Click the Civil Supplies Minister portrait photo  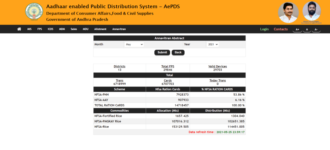(312, 11)
